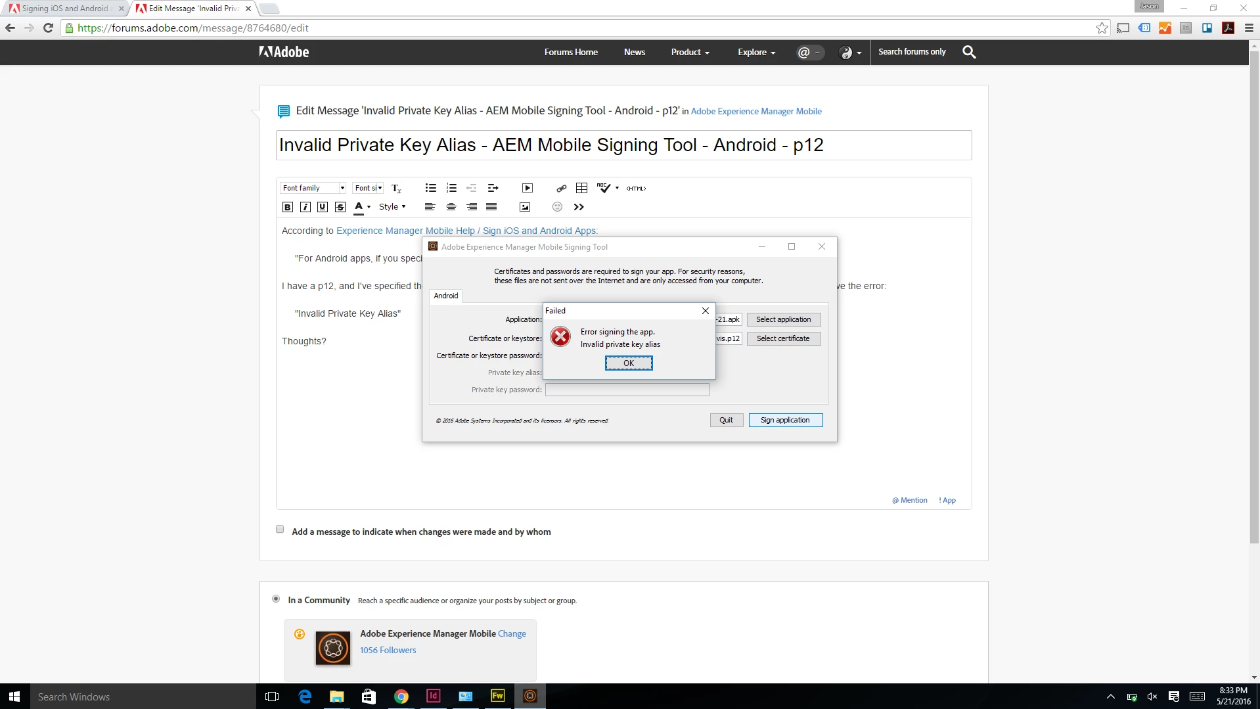Viewport: 1260px width, 709px height.
Task: Open the text color dropdown arrow
Action: tap(369, 207)
